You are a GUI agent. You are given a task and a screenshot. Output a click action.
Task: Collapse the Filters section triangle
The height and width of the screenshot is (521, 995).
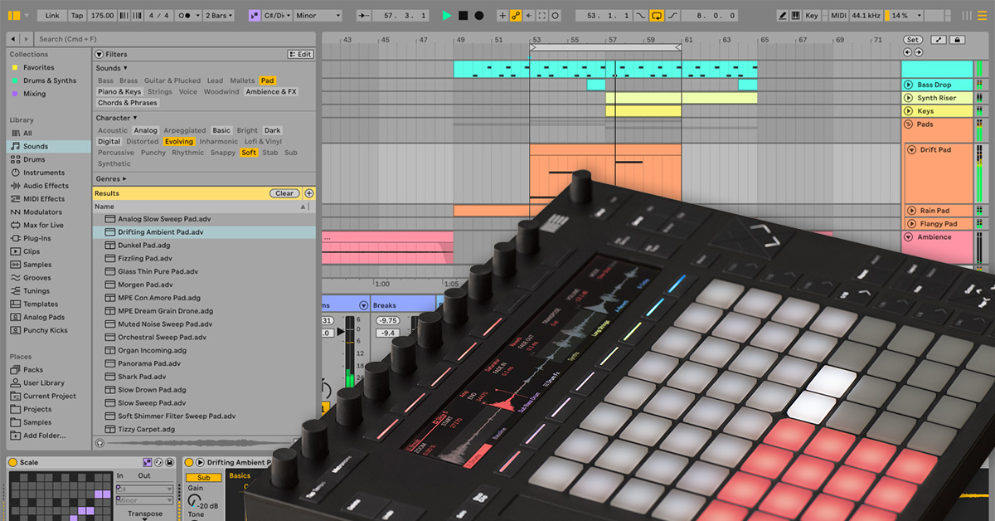(99, 54)
